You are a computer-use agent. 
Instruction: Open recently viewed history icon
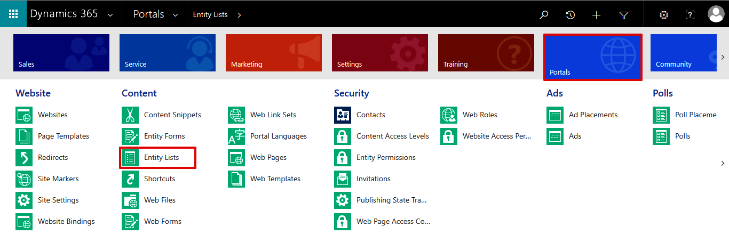(x=570, y=15)
